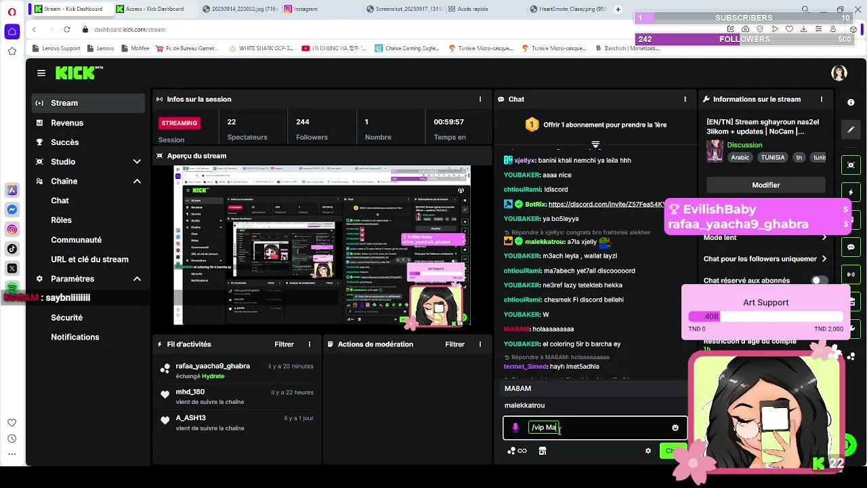Open TikTok from the Opera sidebar
The width and height of the screenshot is (867, 488).
click(12, 249)
